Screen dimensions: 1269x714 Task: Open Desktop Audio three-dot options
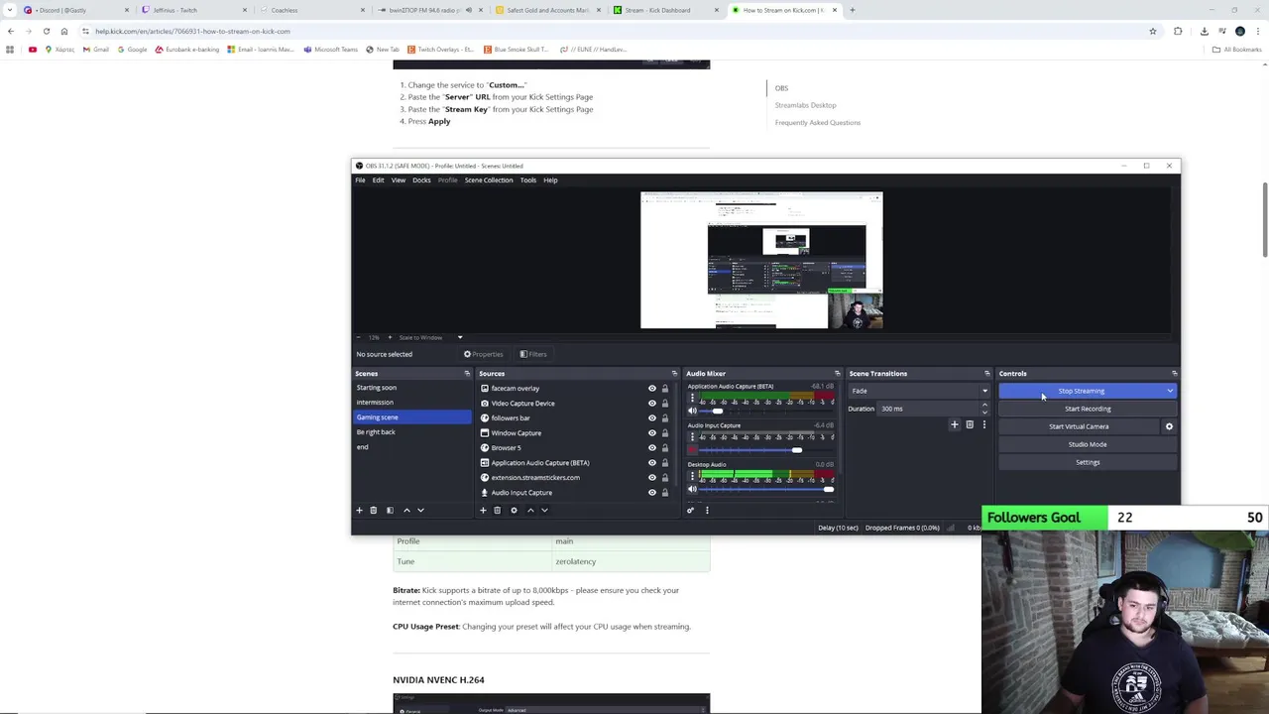point(692,476)
